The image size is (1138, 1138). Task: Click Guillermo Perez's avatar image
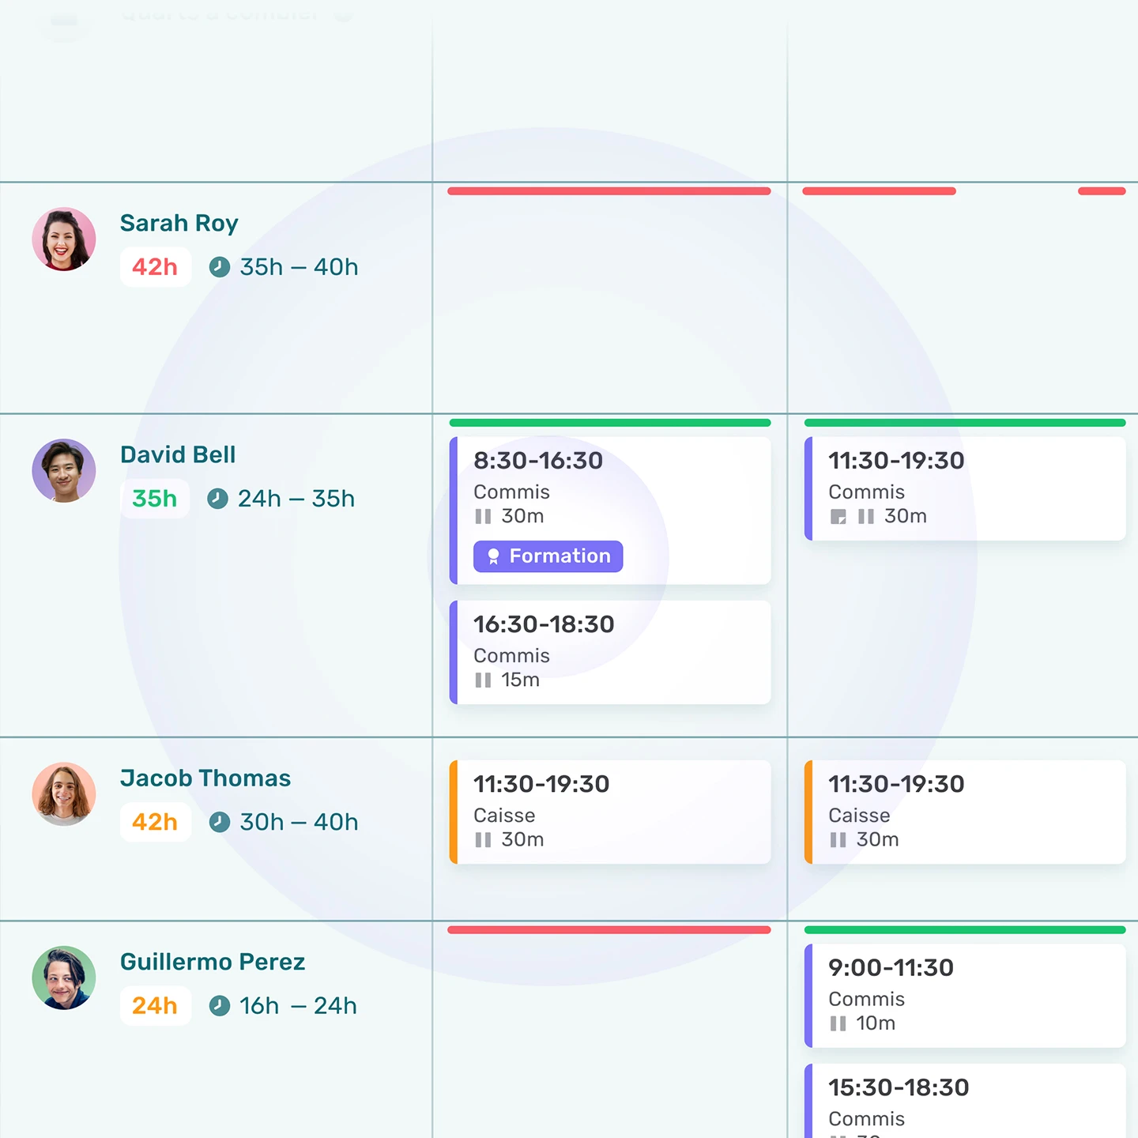click(x=64, y=978)
